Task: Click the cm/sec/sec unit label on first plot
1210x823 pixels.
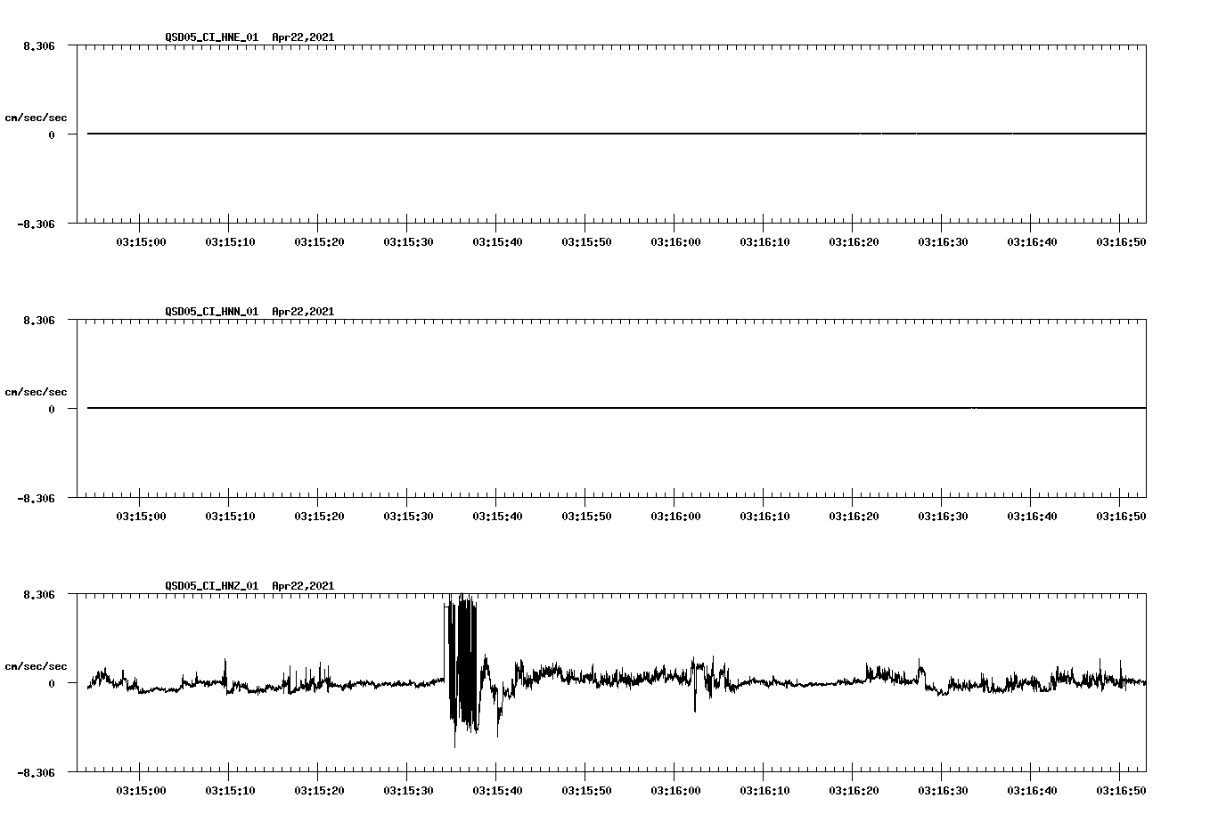Action: pyautogui.click(x=37, y=117)
